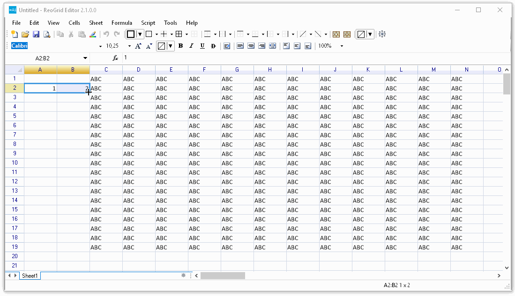This screenshot has width=515, height=296.
Task: Open the File menu
Action: (x=16, y=22)
